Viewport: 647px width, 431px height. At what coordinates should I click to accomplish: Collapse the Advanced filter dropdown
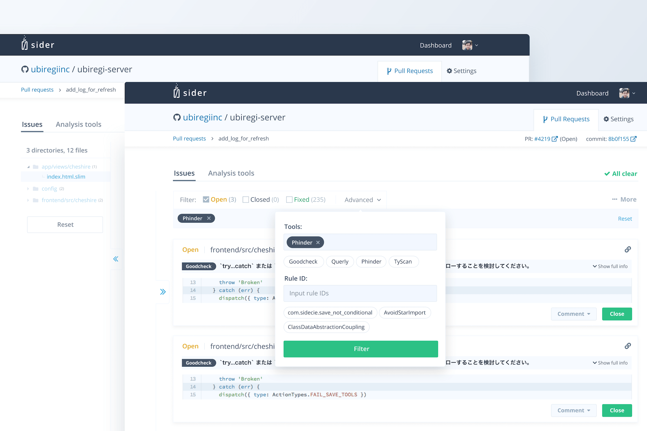(362, 200)
